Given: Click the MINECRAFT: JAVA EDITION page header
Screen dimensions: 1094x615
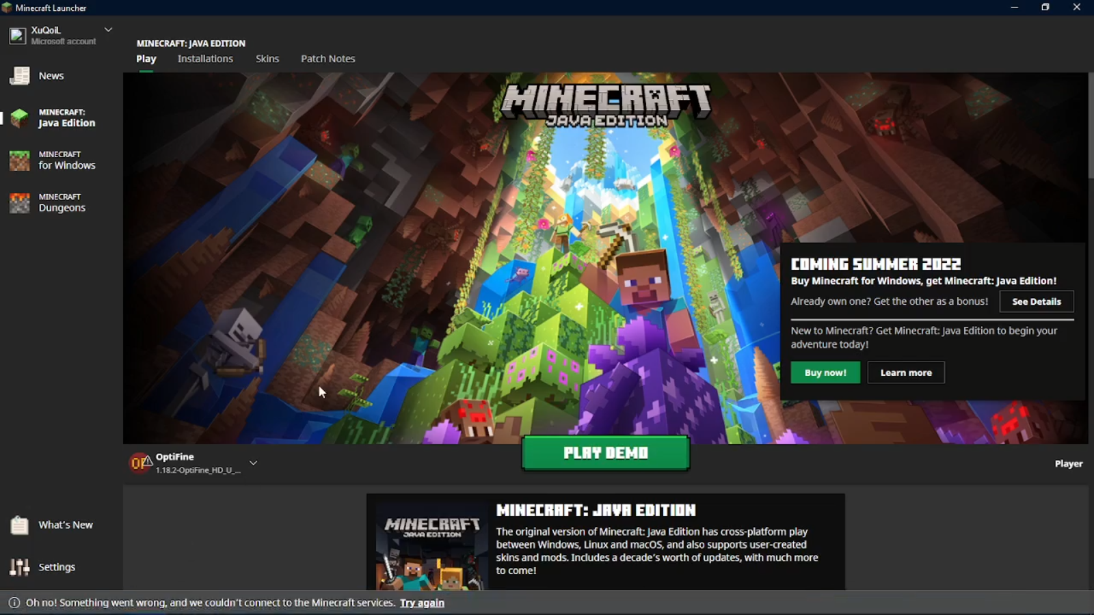Looking at the screenshot, I should (x=191, y=43).
